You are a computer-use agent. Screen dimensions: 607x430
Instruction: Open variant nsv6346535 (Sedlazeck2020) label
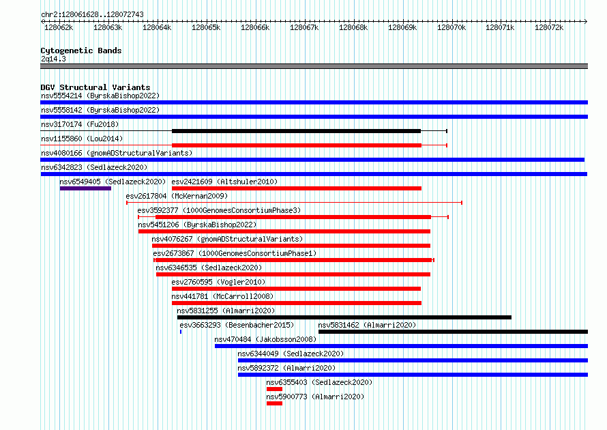tap(209, 268)
